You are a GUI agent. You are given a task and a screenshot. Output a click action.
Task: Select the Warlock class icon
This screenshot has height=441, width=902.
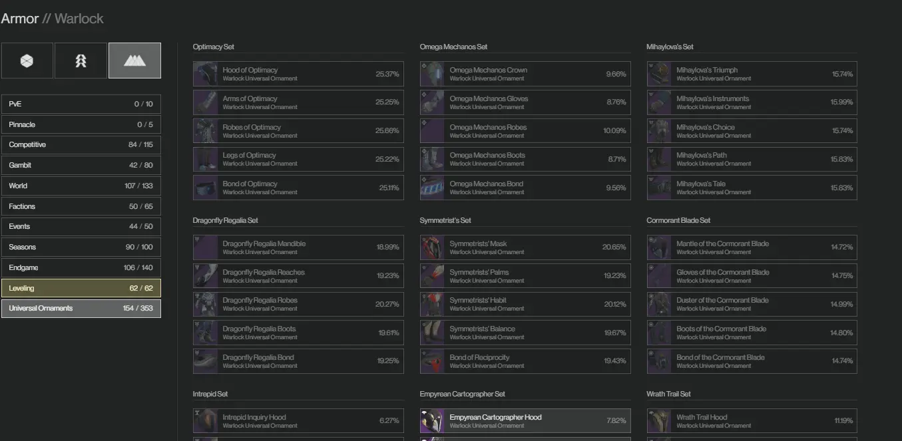pos(134,61)
